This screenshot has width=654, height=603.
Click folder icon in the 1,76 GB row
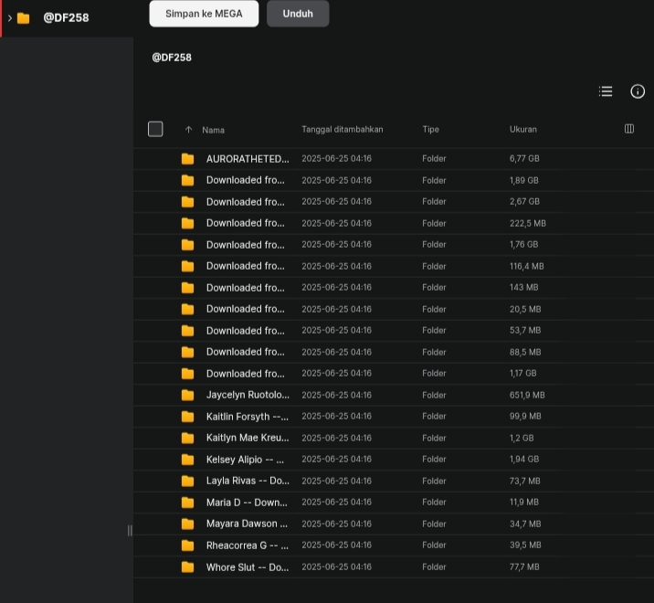pyautogui.click(x=187, y=245)
